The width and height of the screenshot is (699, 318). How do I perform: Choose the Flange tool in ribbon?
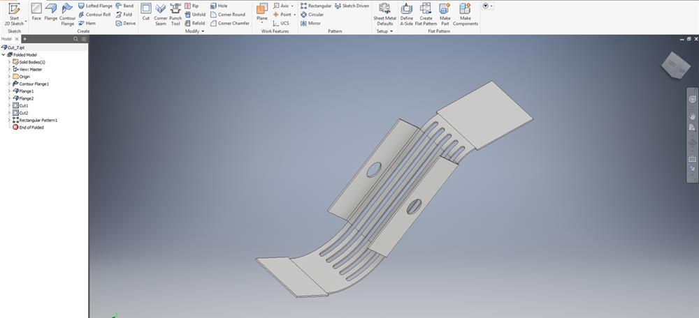click(x=51, y=12)
